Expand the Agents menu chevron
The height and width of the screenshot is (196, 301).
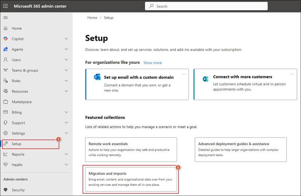(66, 49)
